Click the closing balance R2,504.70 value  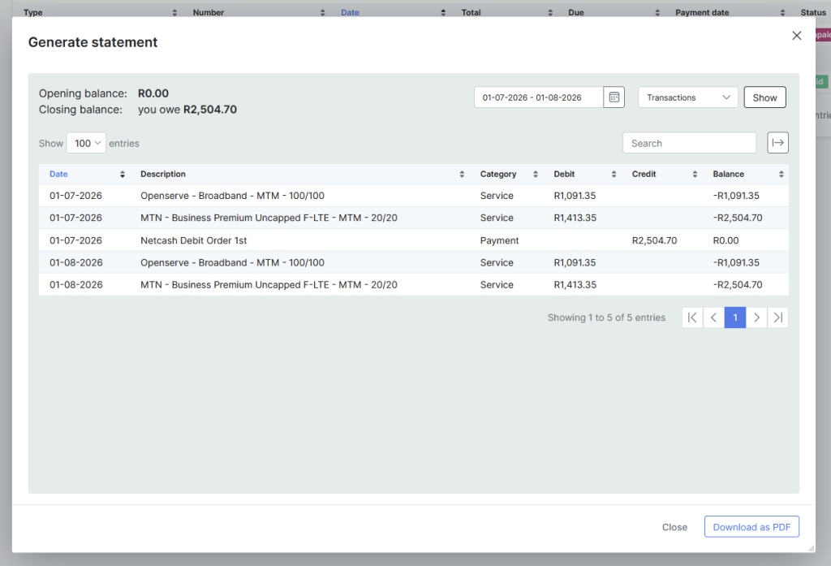pos(210,110)
